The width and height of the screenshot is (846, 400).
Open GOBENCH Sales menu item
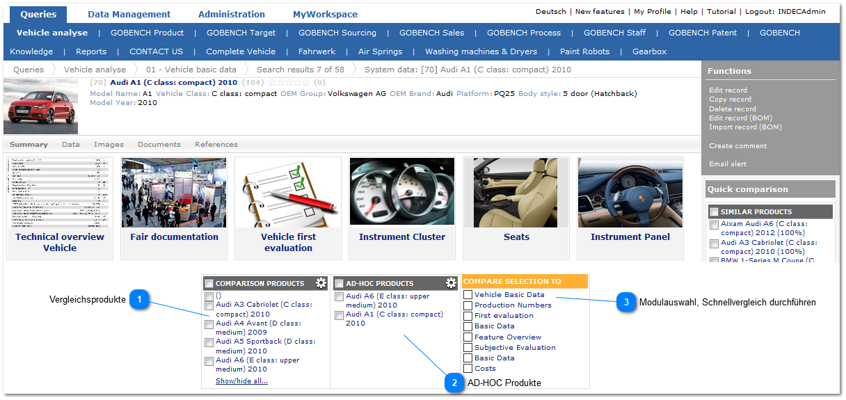(x=431, y=33)
